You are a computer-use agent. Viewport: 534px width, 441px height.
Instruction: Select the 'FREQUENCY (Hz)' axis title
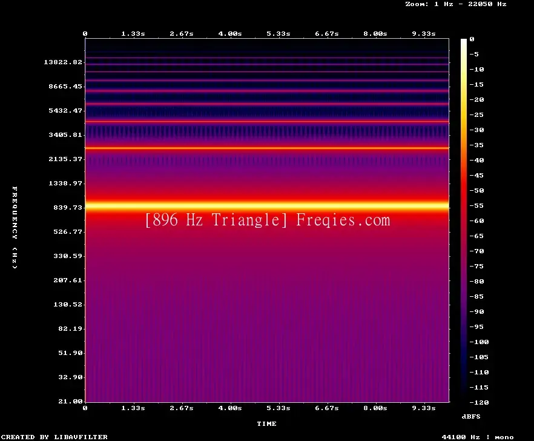[x=15, y=228]
